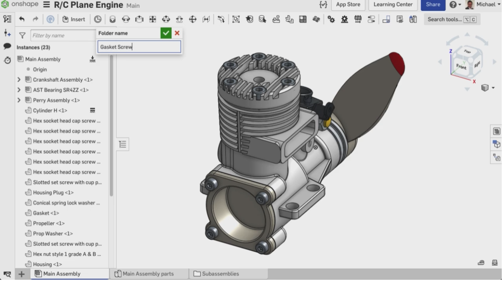Select the Slider mate tool

point(139,19)
